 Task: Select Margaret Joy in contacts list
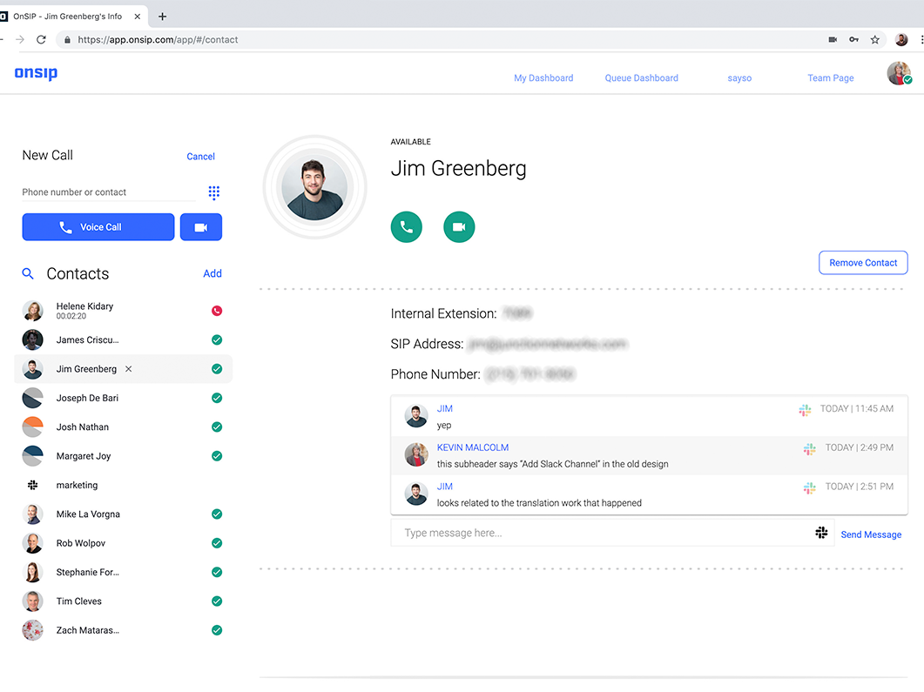click(84, 456)
